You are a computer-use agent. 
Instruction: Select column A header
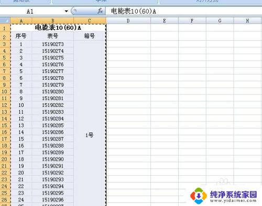pos(21,21)
